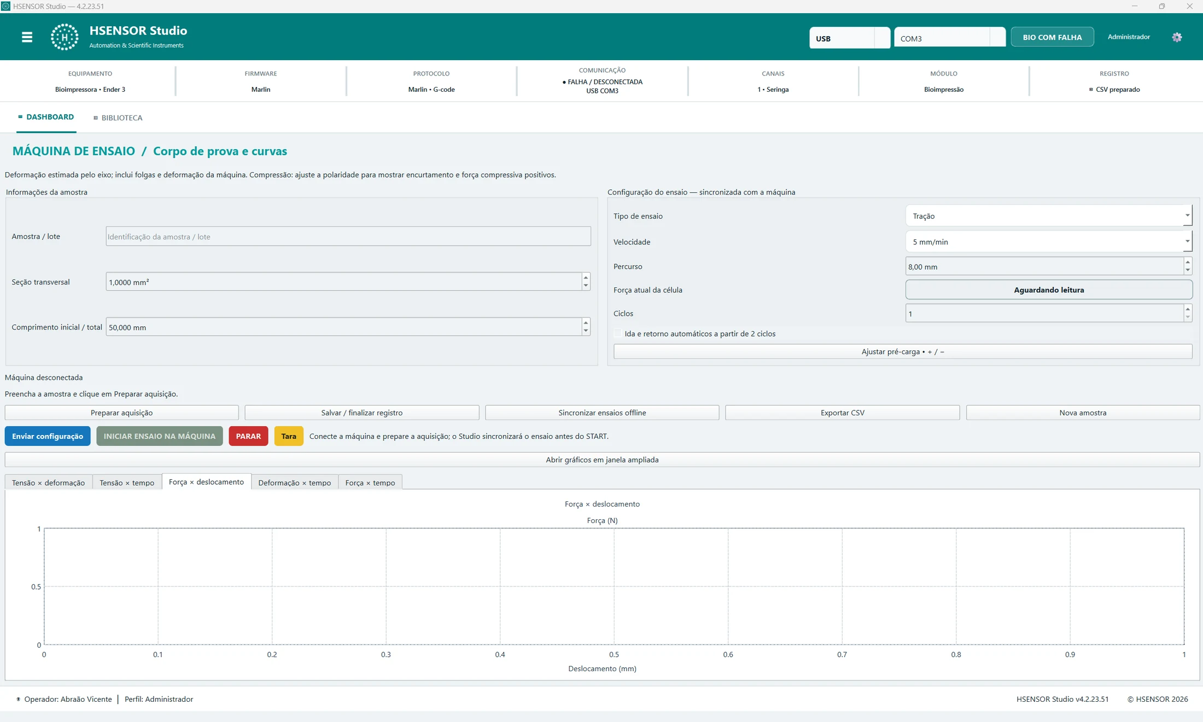Click the 'Bioimpressora • Ender 3' equipment status
This screenshot has width=1203, height=722.
(90, 89)
